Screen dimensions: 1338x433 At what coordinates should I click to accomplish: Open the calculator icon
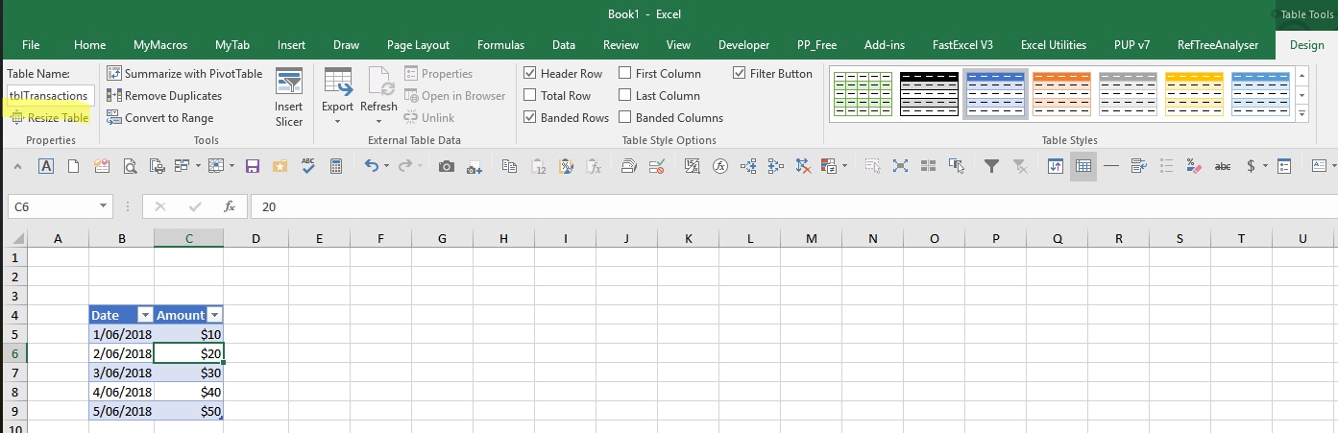point(336,166)
